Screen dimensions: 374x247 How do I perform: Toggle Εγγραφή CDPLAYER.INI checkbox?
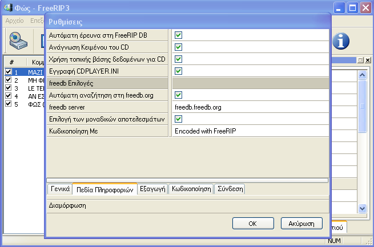[x=178, y=71]
